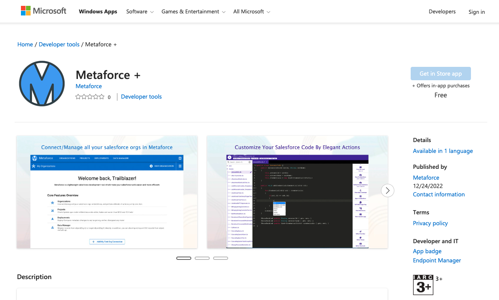Screen dimensions: 499x300
Task: Click the 'Developer and IT' heading
Action: (435, 241)
